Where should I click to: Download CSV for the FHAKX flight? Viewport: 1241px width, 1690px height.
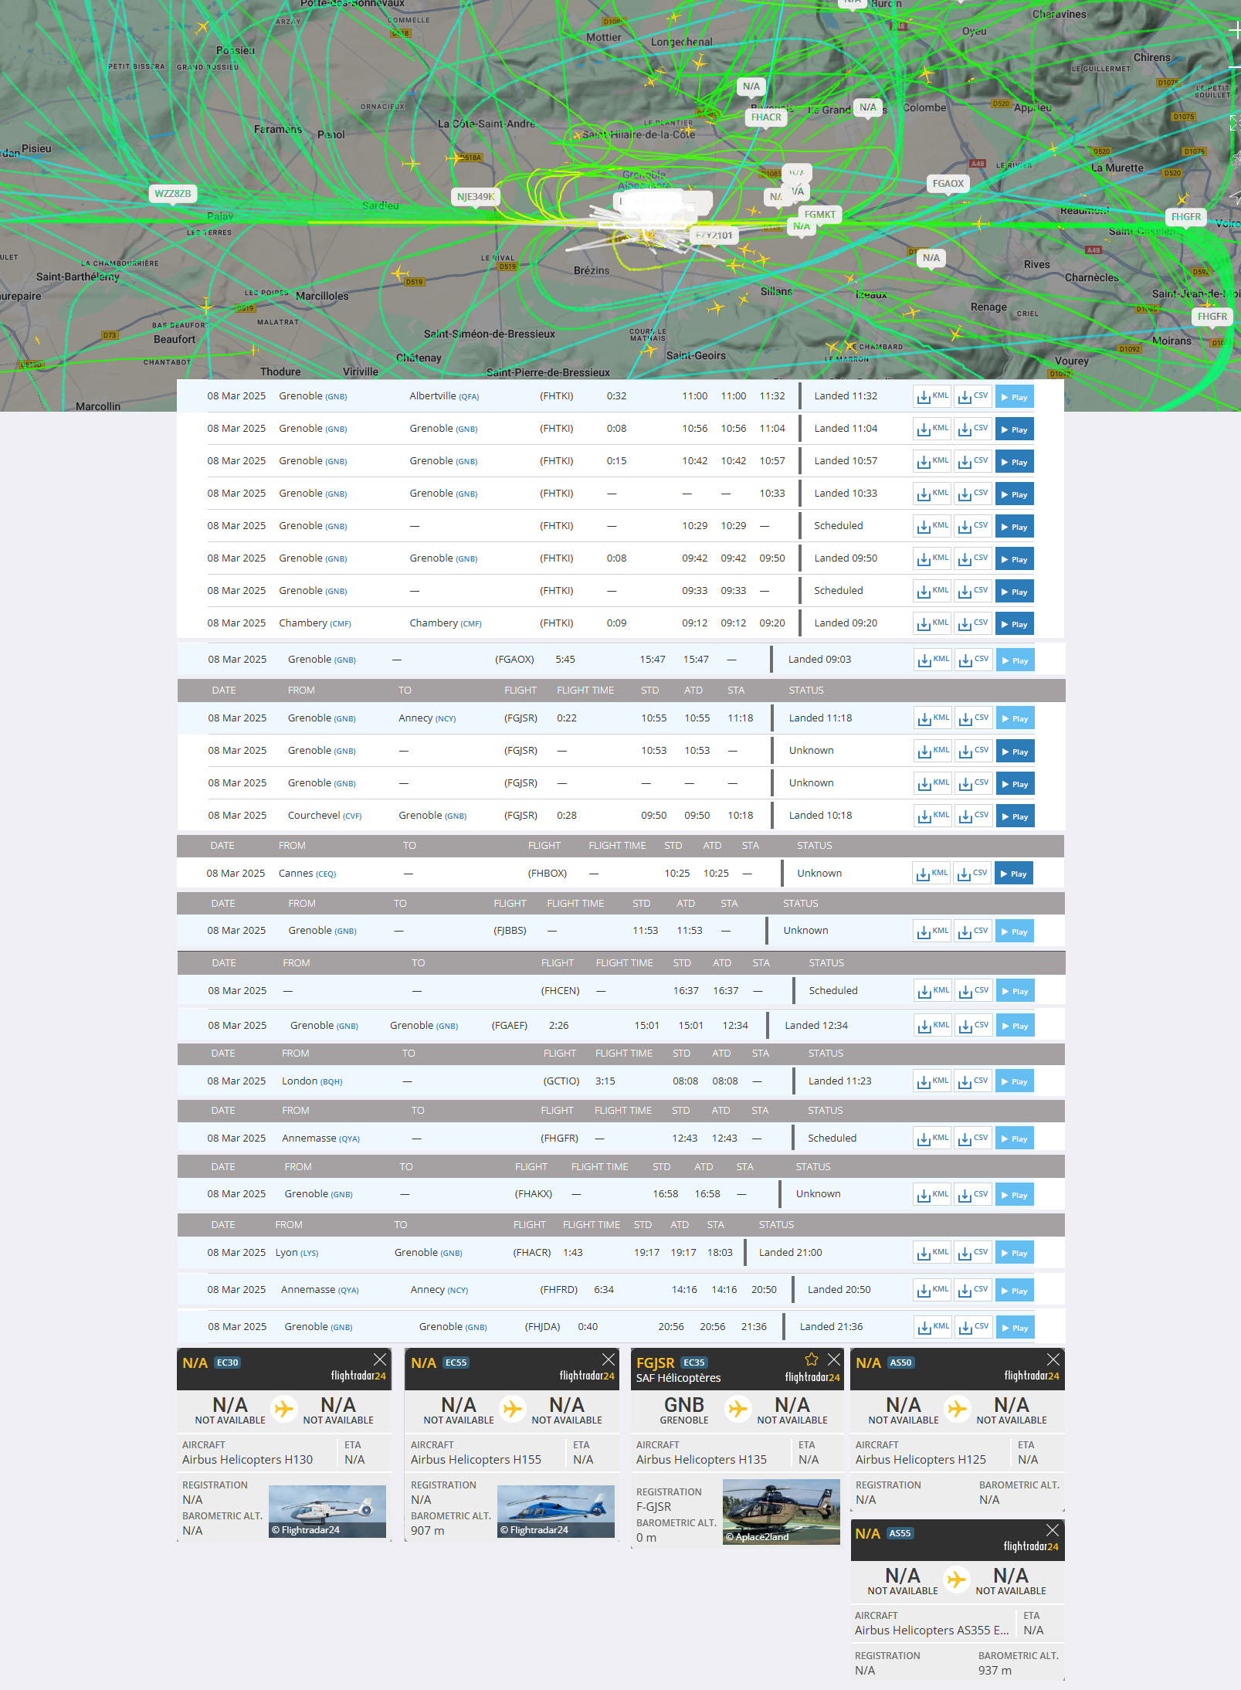coord(973,1195)
